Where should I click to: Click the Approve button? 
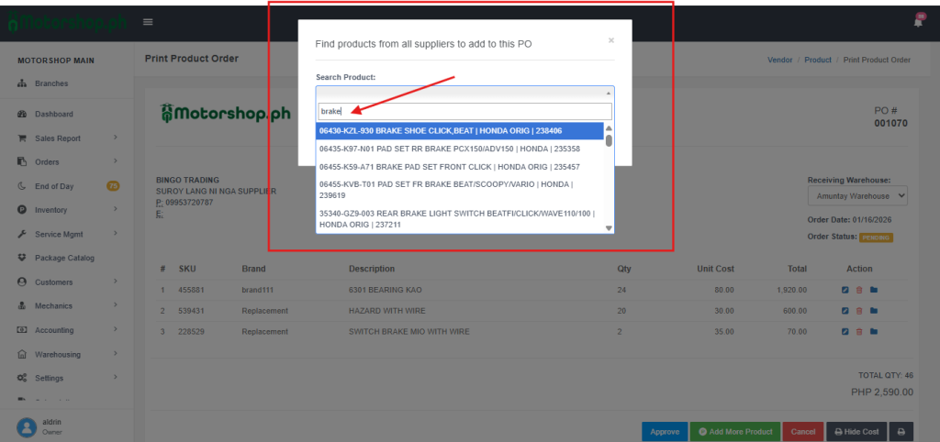click(x=665, y=431)
